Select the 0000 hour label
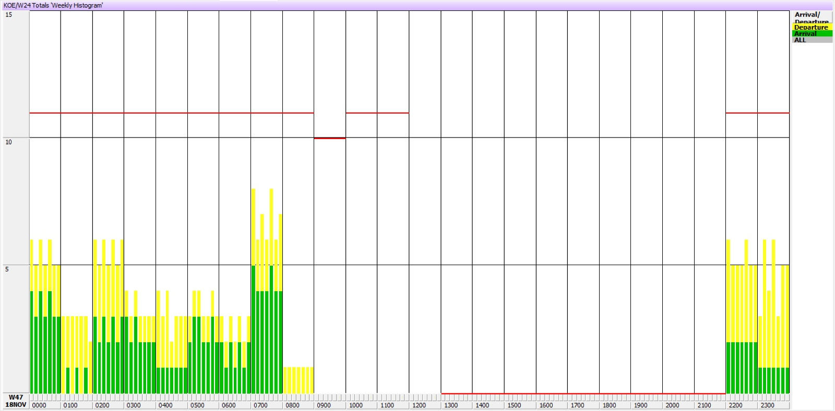 point(39,405)
